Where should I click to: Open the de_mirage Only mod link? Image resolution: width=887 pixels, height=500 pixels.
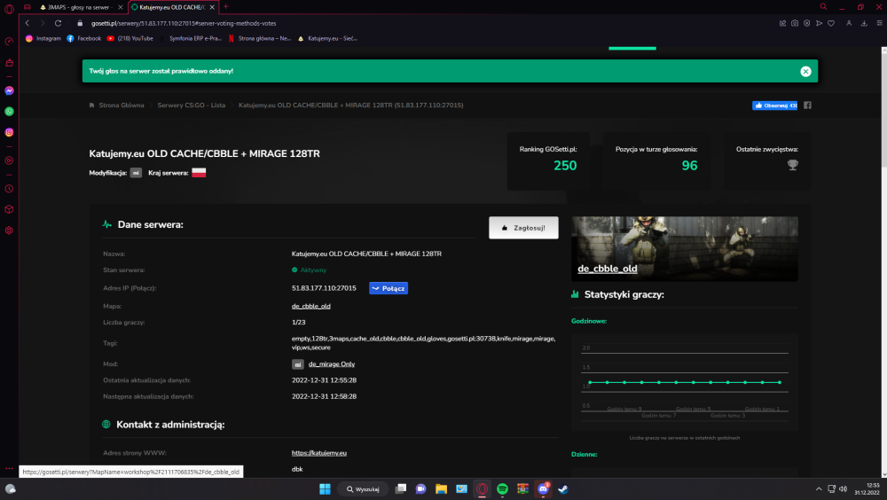point(332,364)
